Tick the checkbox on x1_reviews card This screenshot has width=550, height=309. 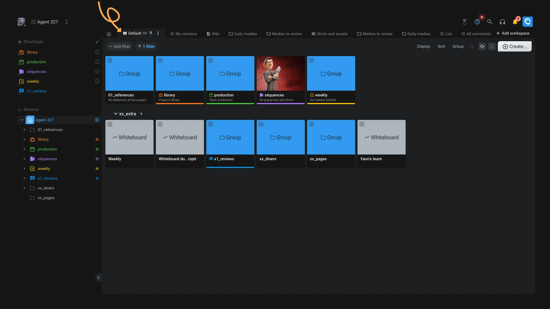211,124
